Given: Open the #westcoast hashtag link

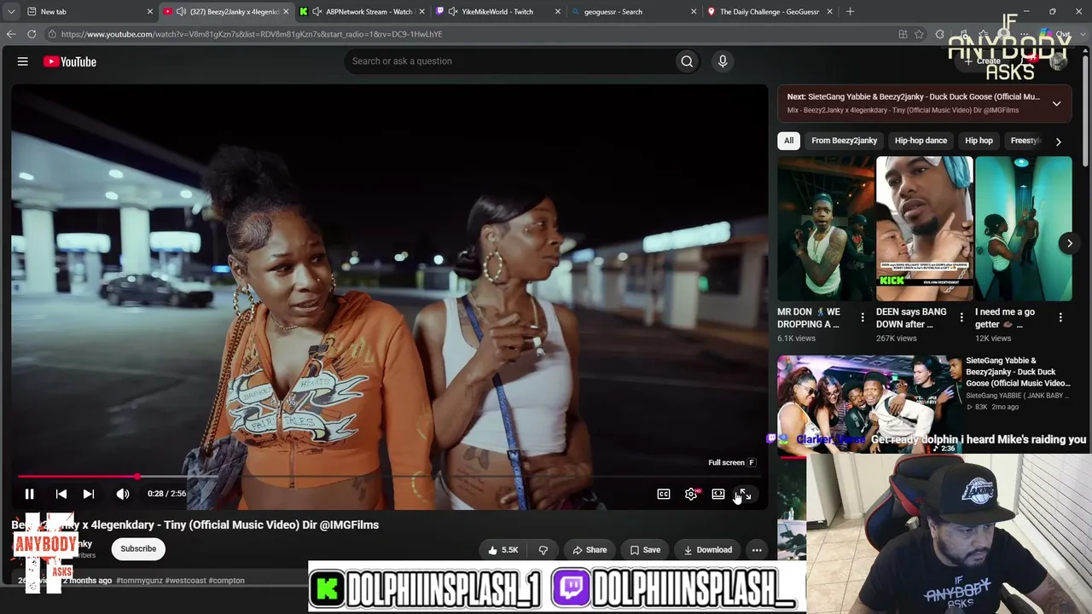Looking at the screenshot, I should [x=185, y=581].
